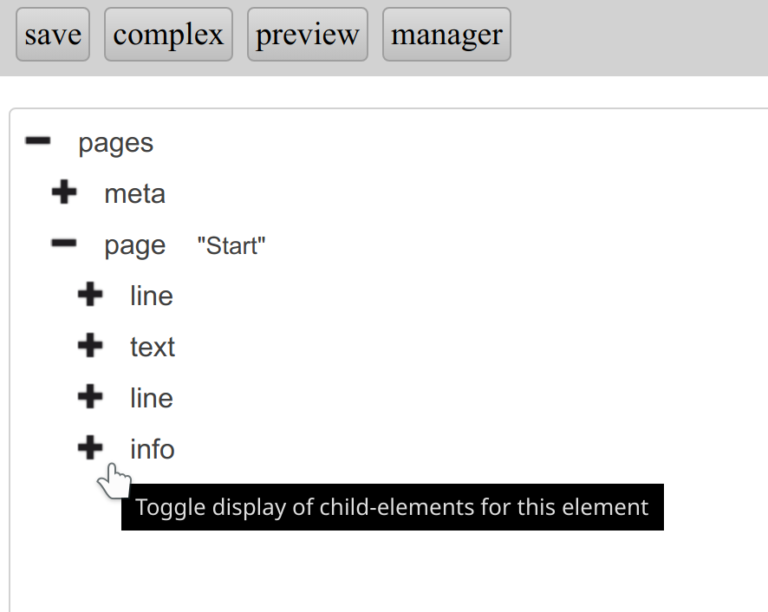Click the save button
The width and height of the screenshot is (768, 612).
[53, 35]
